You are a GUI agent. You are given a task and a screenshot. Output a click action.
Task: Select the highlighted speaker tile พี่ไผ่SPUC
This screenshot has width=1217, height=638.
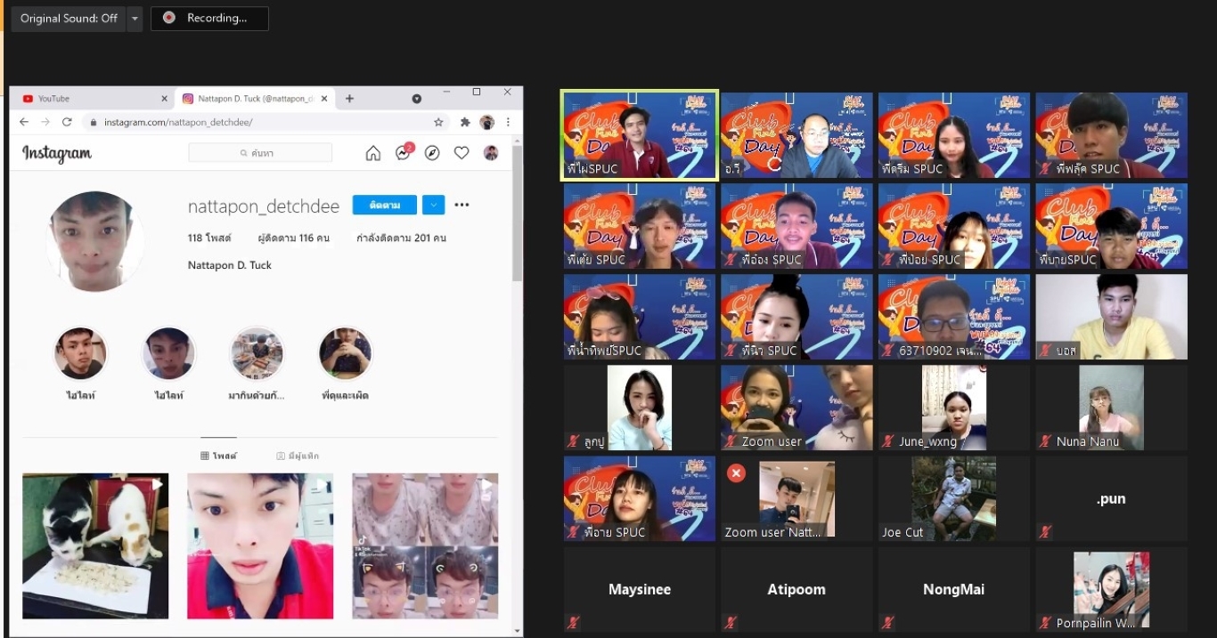click(639, 135)
